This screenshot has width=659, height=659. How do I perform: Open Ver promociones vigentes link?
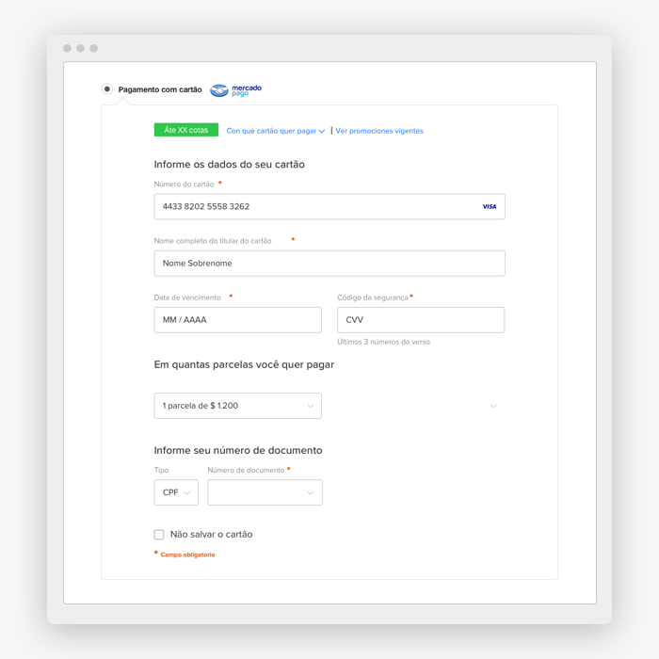point(379,131)
